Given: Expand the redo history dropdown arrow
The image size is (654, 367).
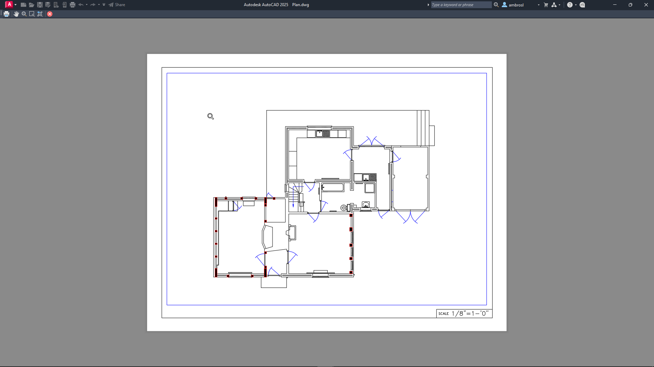Looking at the screenshot, I should coord(99,5).
